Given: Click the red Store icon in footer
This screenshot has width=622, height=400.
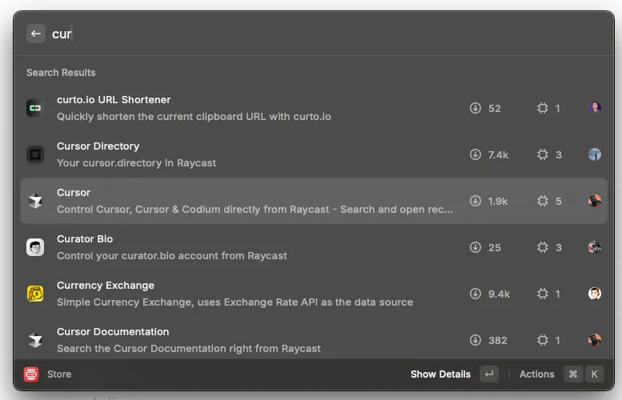Looking at the screenshot, I should click(x=31, y=374).
